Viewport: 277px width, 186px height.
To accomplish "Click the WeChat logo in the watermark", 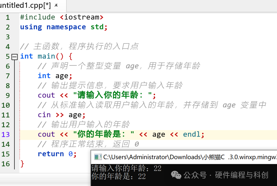I will pyautogui.click(x=176, y=175).
